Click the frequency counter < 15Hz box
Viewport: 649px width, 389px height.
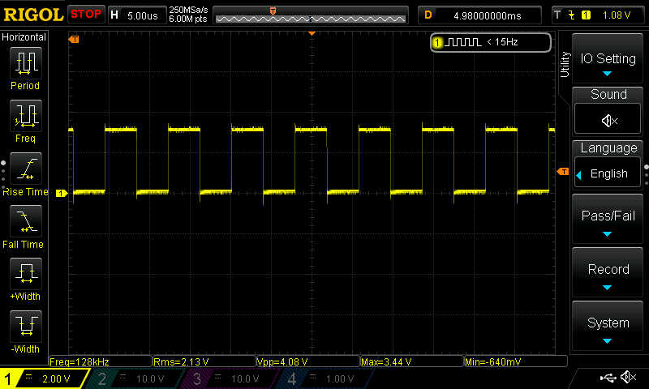[x=491, y=42]
